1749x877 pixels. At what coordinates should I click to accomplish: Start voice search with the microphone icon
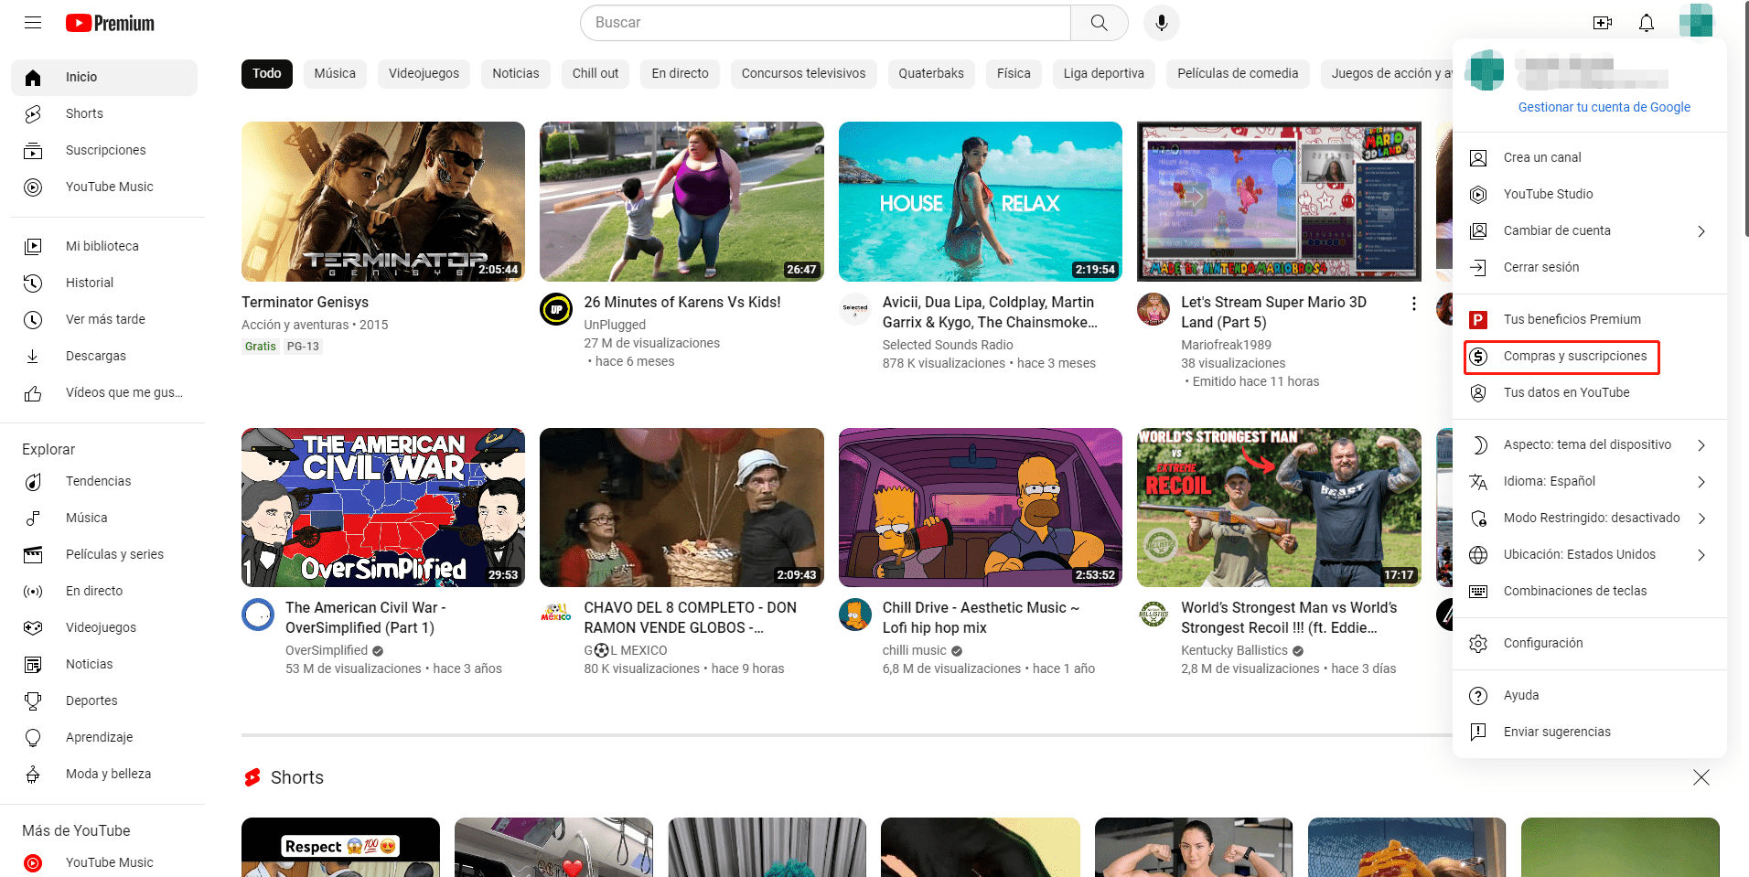click(x=1161, y=23)
